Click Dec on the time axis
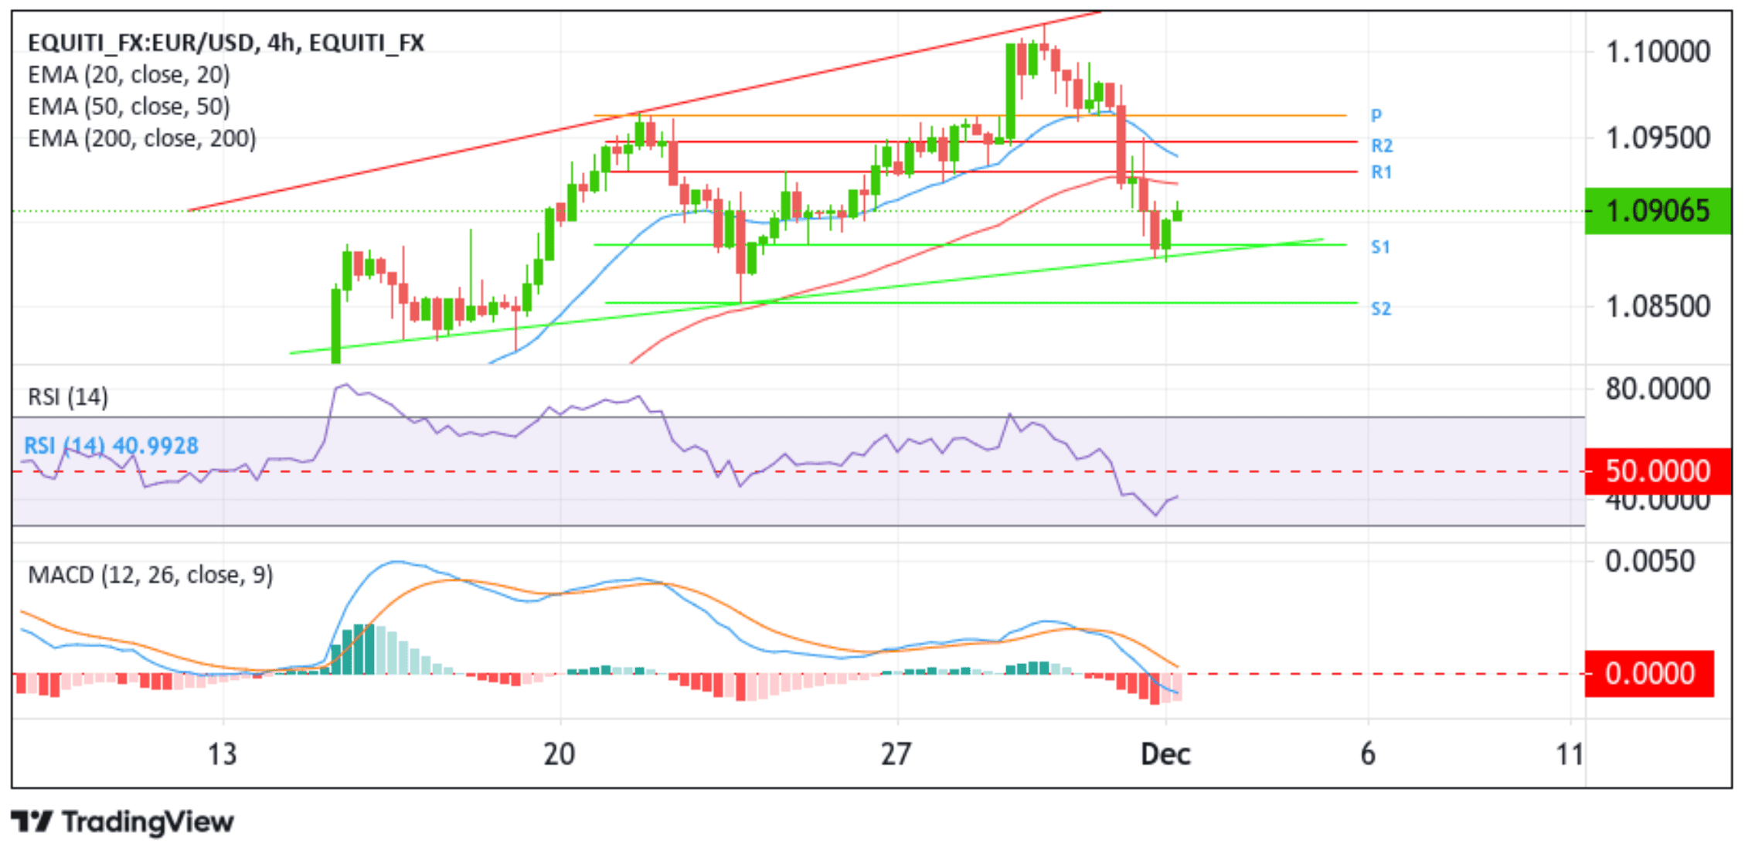 [1166, 754]
